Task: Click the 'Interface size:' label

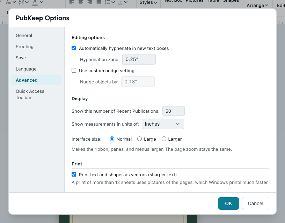Action: click(87, 139)
